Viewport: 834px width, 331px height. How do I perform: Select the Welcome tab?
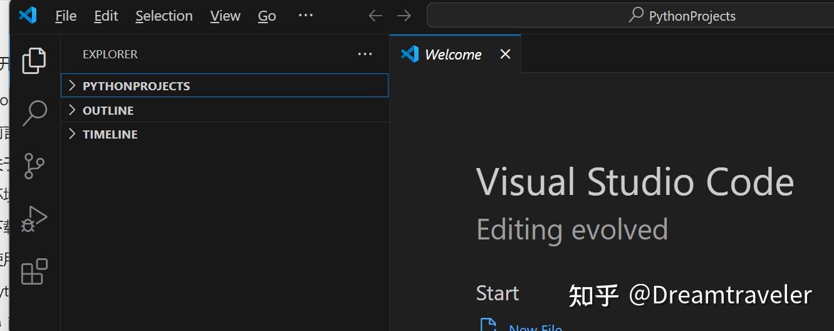[452, 55]
